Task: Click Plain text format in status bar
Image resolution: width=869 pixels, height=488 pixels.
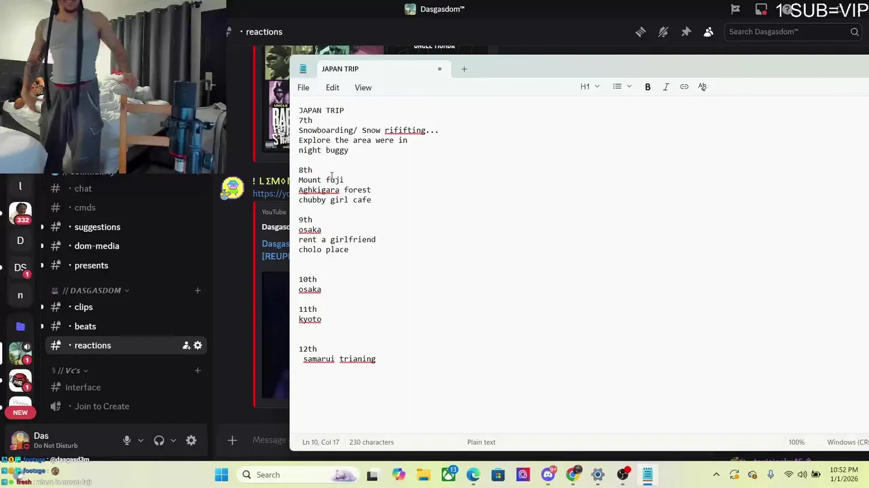Action: [481, 442]
